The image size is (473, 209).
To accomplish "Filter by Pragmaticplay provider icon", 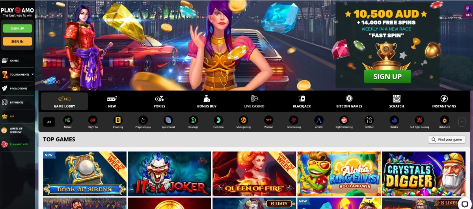I will pyautogui.click(x=143, y=120).
